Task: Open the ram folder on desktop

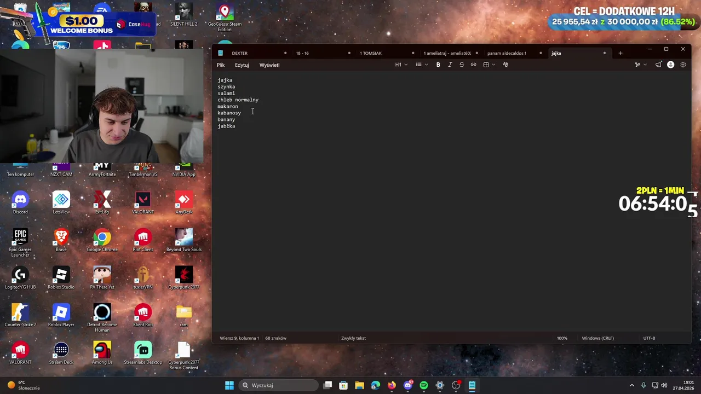Action: point(184,316)
